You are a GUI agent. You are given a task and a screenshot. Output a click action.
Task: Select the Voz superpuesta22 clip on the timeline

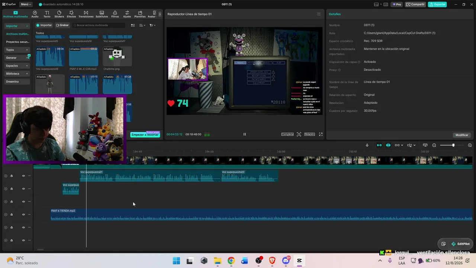tap(250, 176)
